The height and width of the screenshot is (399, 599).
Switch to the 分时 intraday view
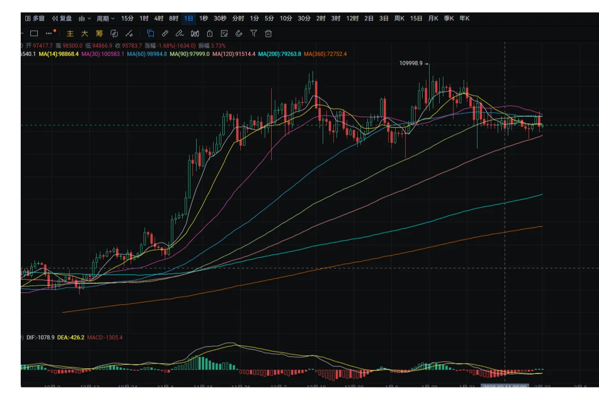pos(238,18)
